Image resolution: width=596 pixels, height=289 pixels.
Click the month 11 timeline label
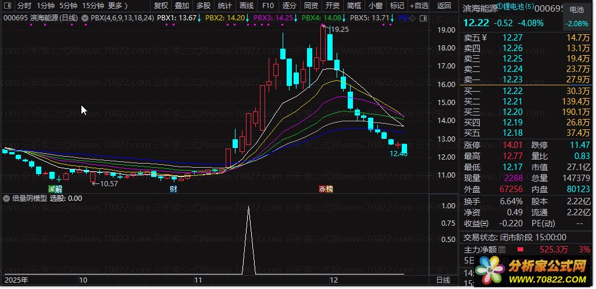[198, 281]
